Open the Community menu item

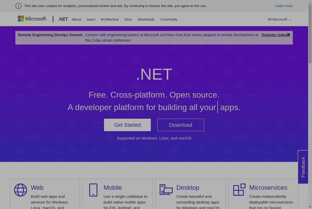[169, 19]
